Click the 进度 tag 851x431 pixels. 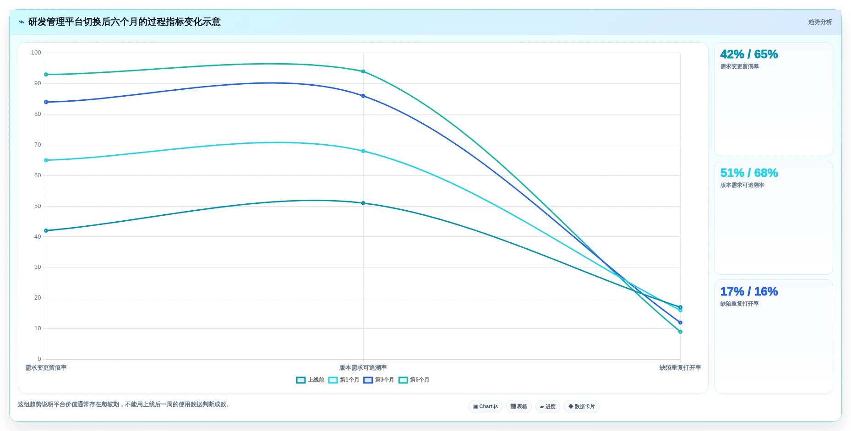pyautogui.click(x=548, y=407)
